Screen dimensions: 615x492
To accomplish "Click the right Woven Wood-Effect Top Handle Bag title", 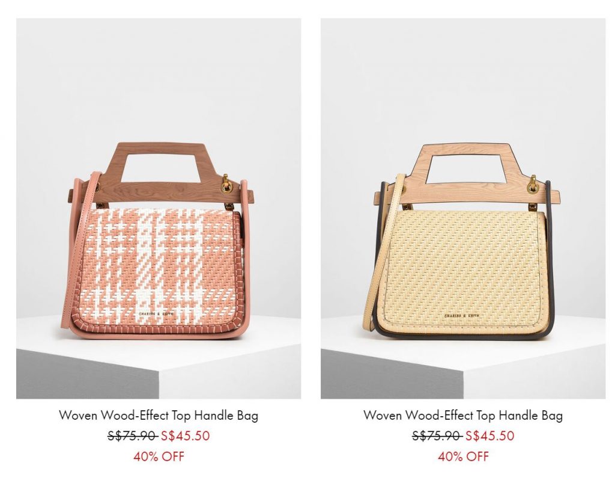I will pyautogui.click(x=463, y=415).
